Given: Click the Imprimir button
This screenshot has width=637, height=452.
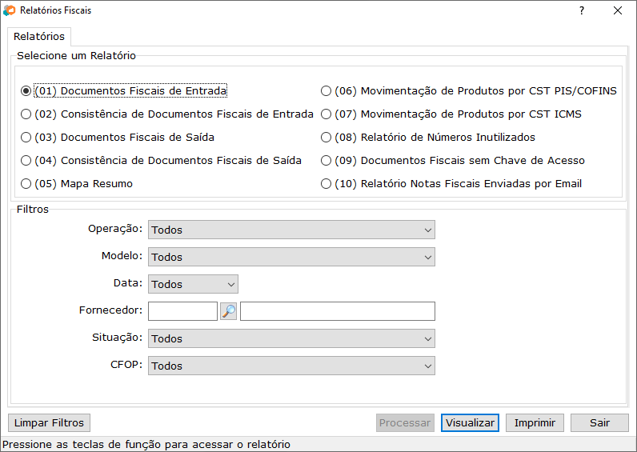Looking at the screenshot, I should 535,423.
